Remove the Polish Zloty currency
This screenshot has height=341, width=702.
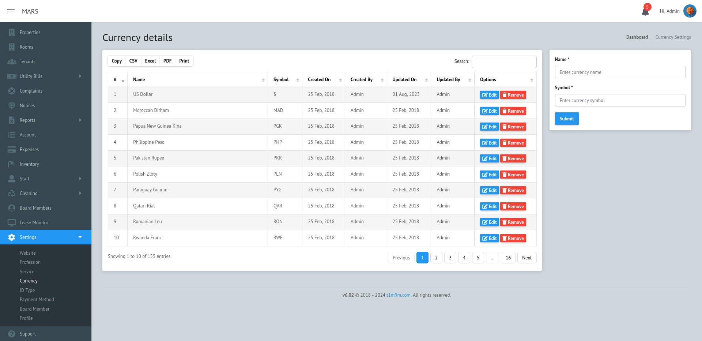pos(513,175)
